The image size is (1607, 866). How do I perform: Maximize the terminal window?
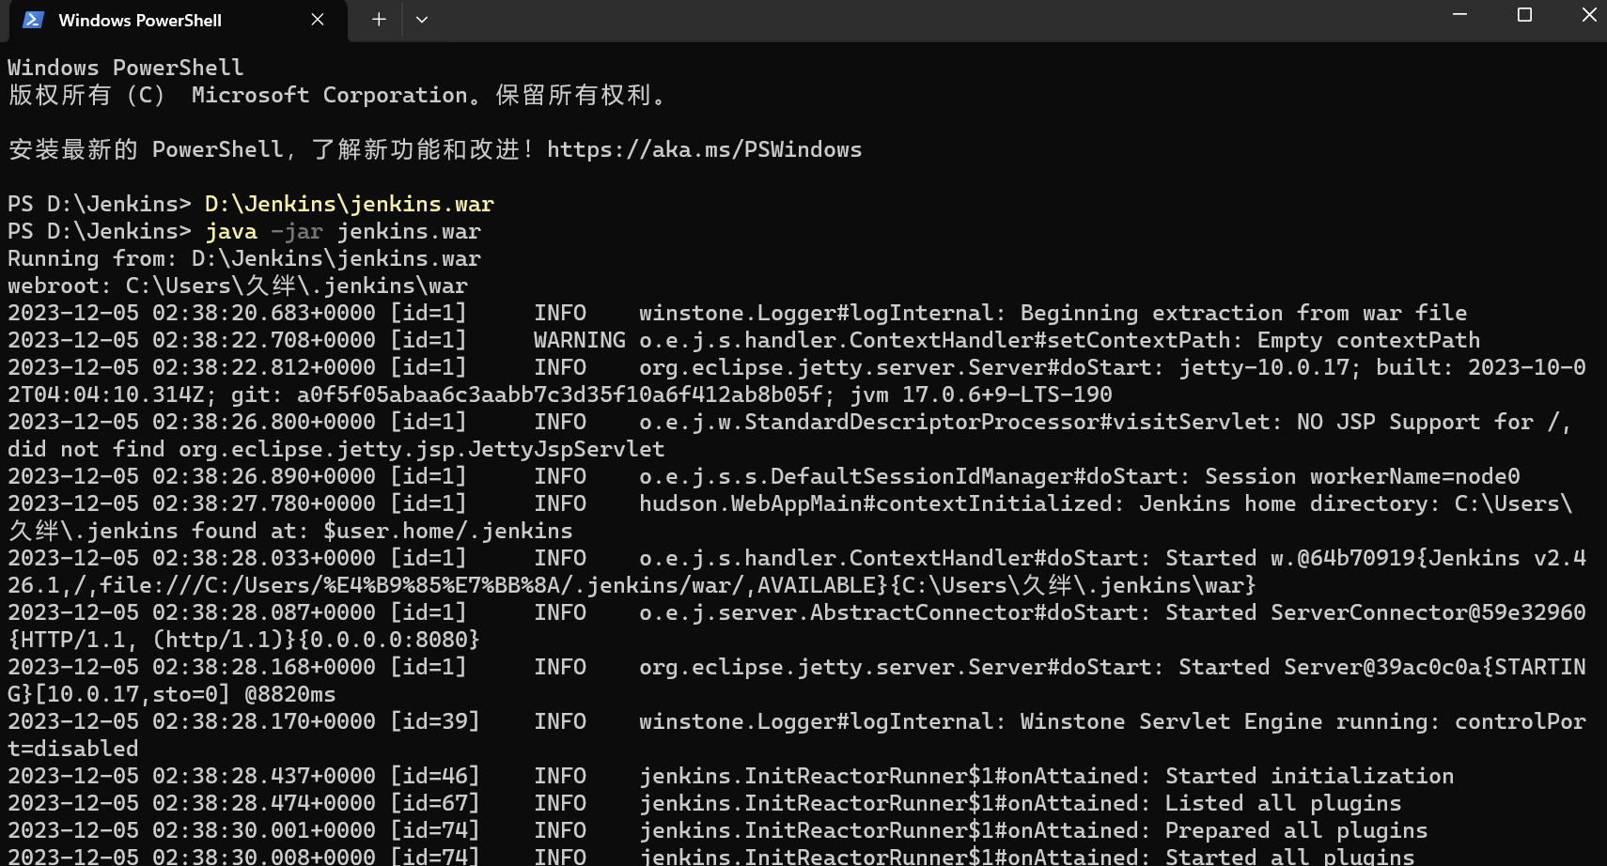tap(1524, 15)
